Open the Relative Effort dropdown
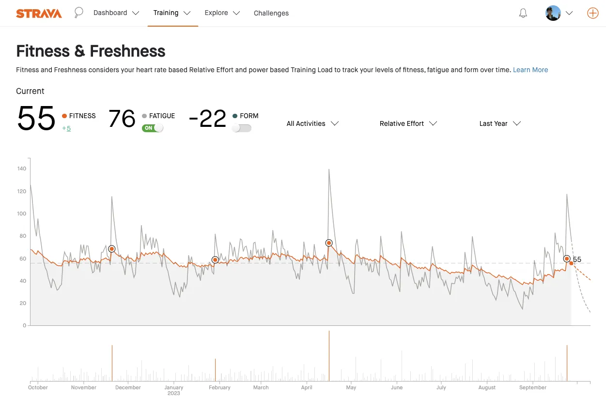The height and width of the screenshot is (398, 606). [408, 123]
